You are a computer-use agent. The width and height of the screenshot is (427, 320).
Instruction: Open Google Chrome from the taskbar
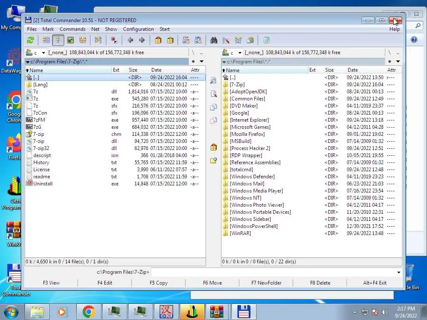(88, 312)
